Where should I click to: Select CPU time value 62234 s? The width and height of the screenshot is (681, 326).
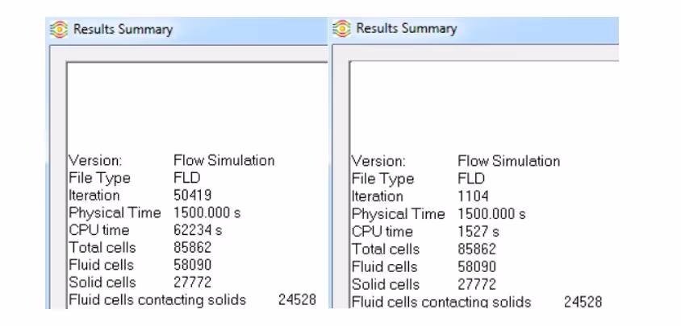coord(198,230)
